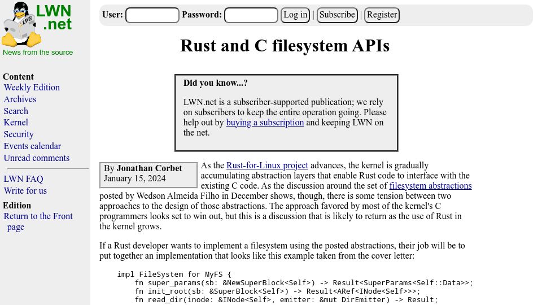Click the Content sidebar heading
Image resolution: width=542 pixels, height=305 pixels.
point(18,77)
